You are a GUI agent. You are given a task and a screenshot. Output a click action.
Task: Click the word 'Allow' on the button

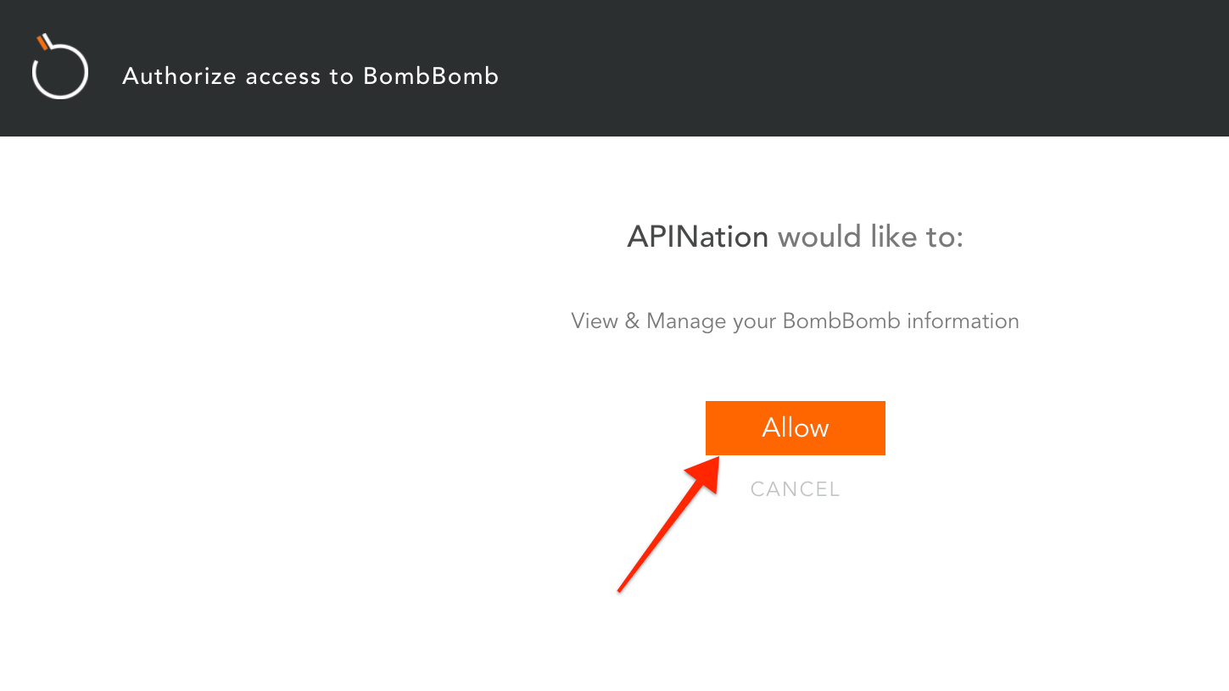tap(795, 427)
